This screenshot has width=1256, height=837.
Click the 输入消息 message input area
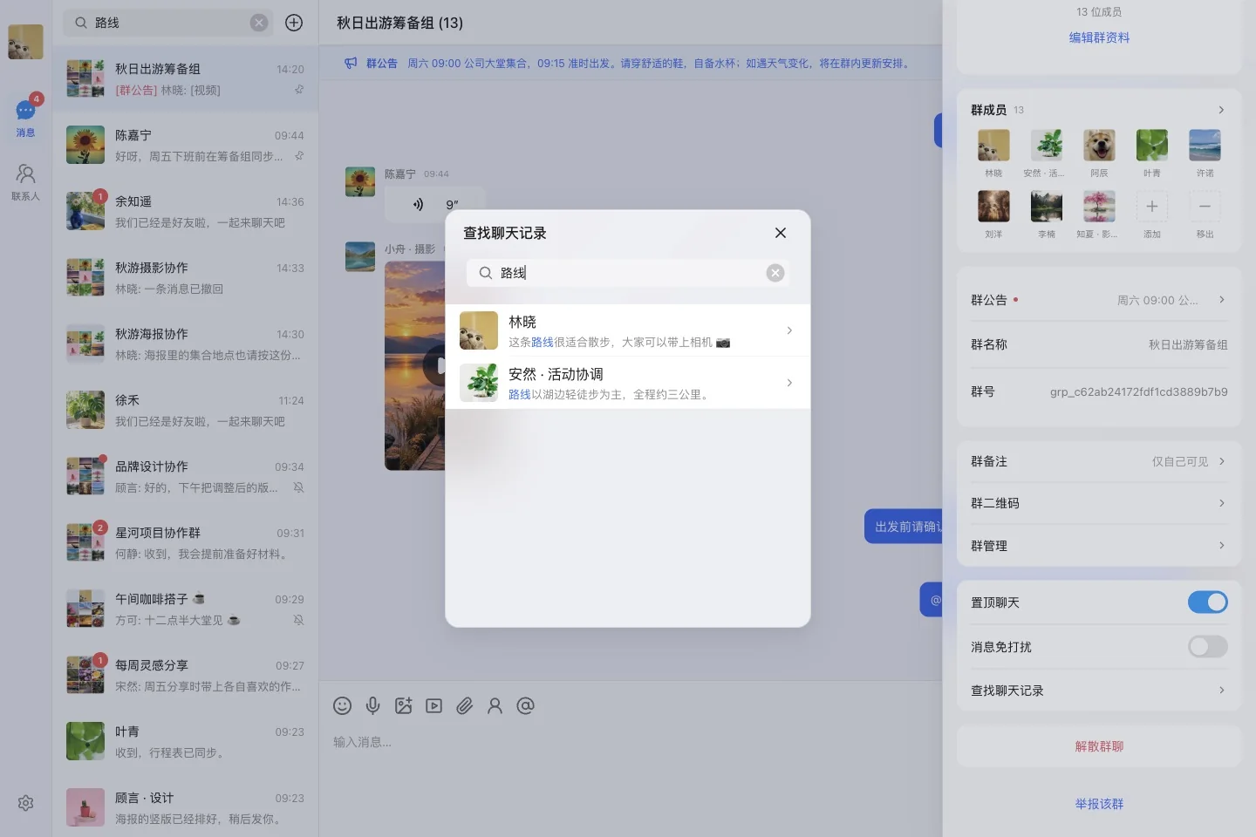pyautogui.click(x=630, y=742)
